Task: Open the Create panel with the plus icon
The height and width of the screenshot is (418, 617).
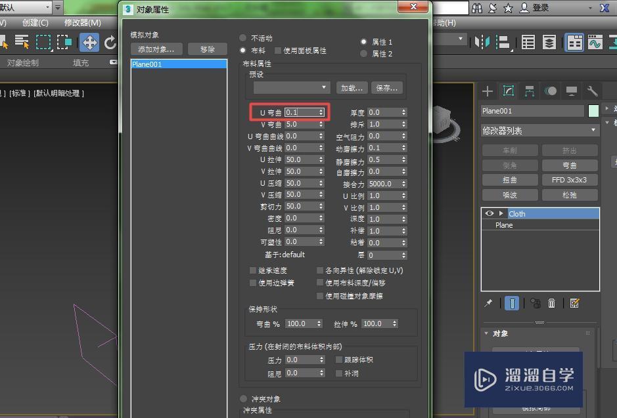Action: [487, 92]
